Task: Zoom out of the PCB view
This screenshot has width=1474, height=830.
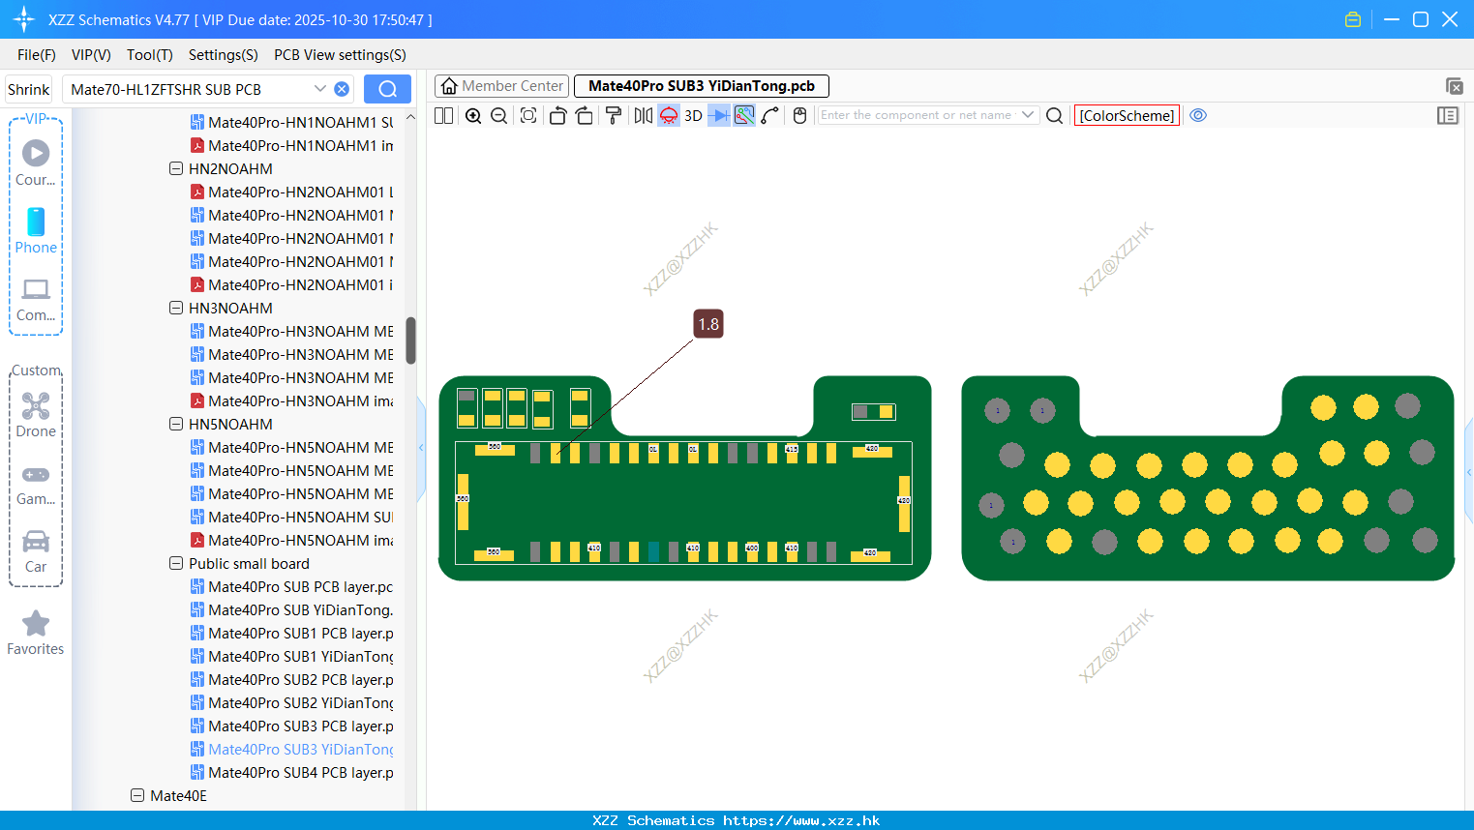Action: click(x=499, y=115)
